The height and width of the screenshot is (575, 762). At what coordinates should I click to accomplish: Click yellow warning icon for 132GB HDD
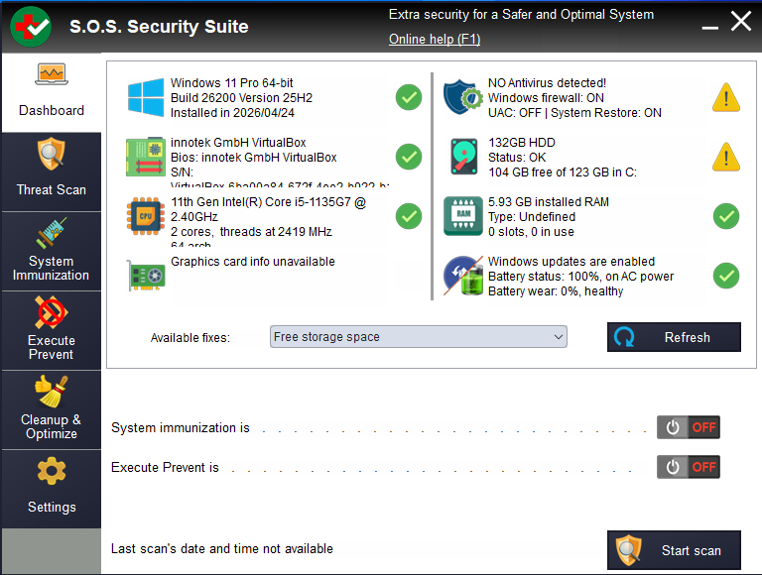(726, 157)
